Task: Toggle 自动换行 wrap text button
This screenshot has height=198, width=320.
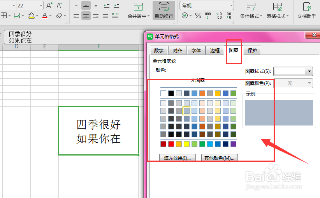Action: click(164, 10)
